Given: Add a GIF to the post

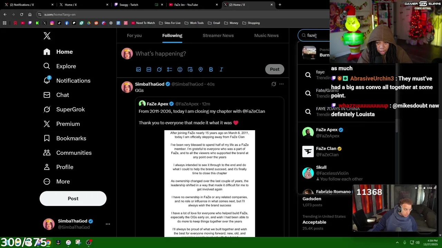Looking at the screenshot, I should coord(149,70).
